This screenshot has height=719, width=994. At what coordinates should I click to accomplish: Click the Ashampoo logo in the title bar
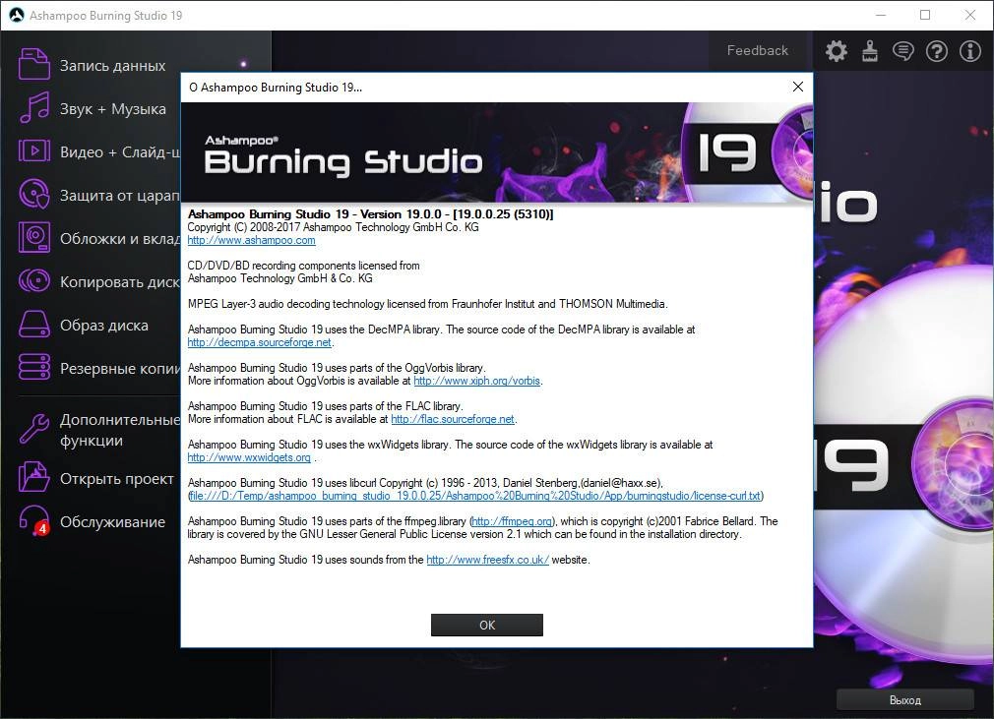pos(17,15)
